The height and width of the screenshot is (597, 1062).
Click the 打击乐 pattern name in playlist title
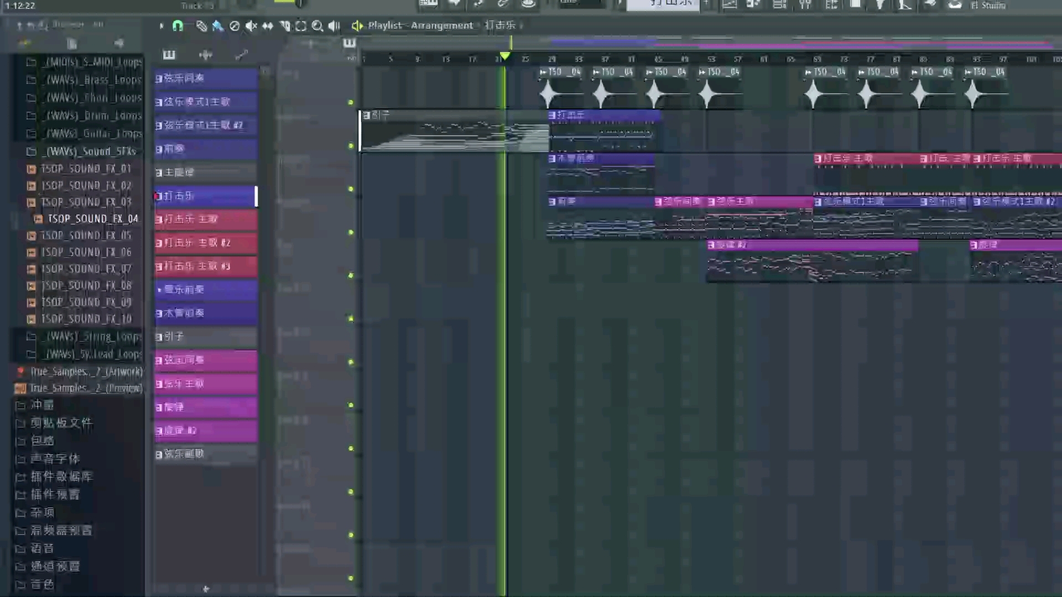(x=500, y=25)
